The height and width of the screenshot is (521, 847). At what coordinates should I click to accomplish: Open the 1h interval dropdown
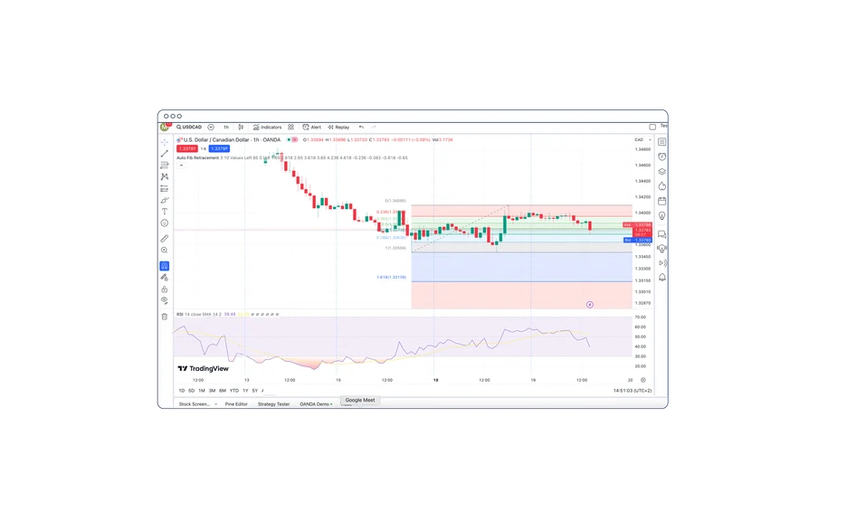coord(226,128)
